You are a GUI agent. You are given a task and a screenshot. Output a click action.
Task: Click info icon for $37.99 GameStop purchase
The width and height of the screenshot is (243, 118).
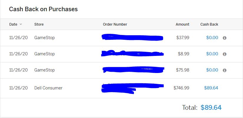[x=224, y=38]
